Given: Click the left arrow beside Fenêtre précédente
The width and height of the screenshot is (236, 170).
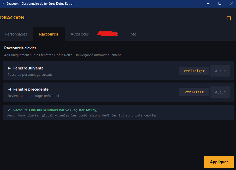Looking at the screenshot, I should coord(9,89).
